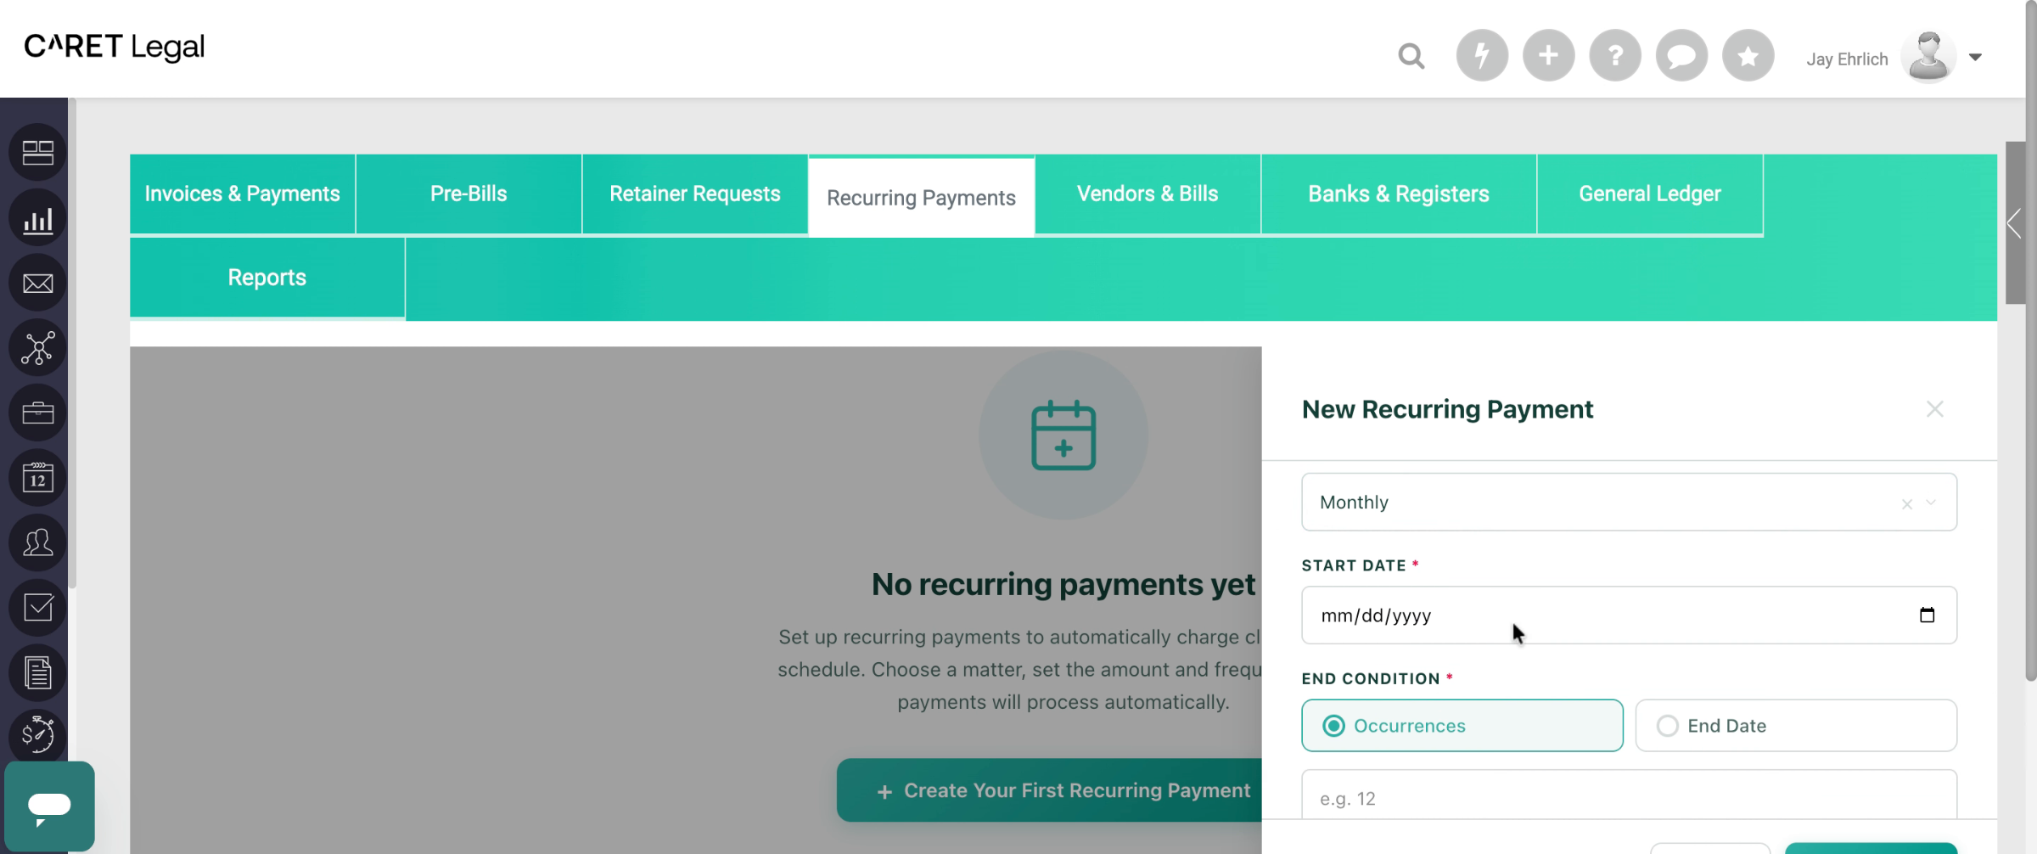Open the bar chart analytics sidebar icon
The height and width of the screenshot is (854, 2037).
pos(37,219)
